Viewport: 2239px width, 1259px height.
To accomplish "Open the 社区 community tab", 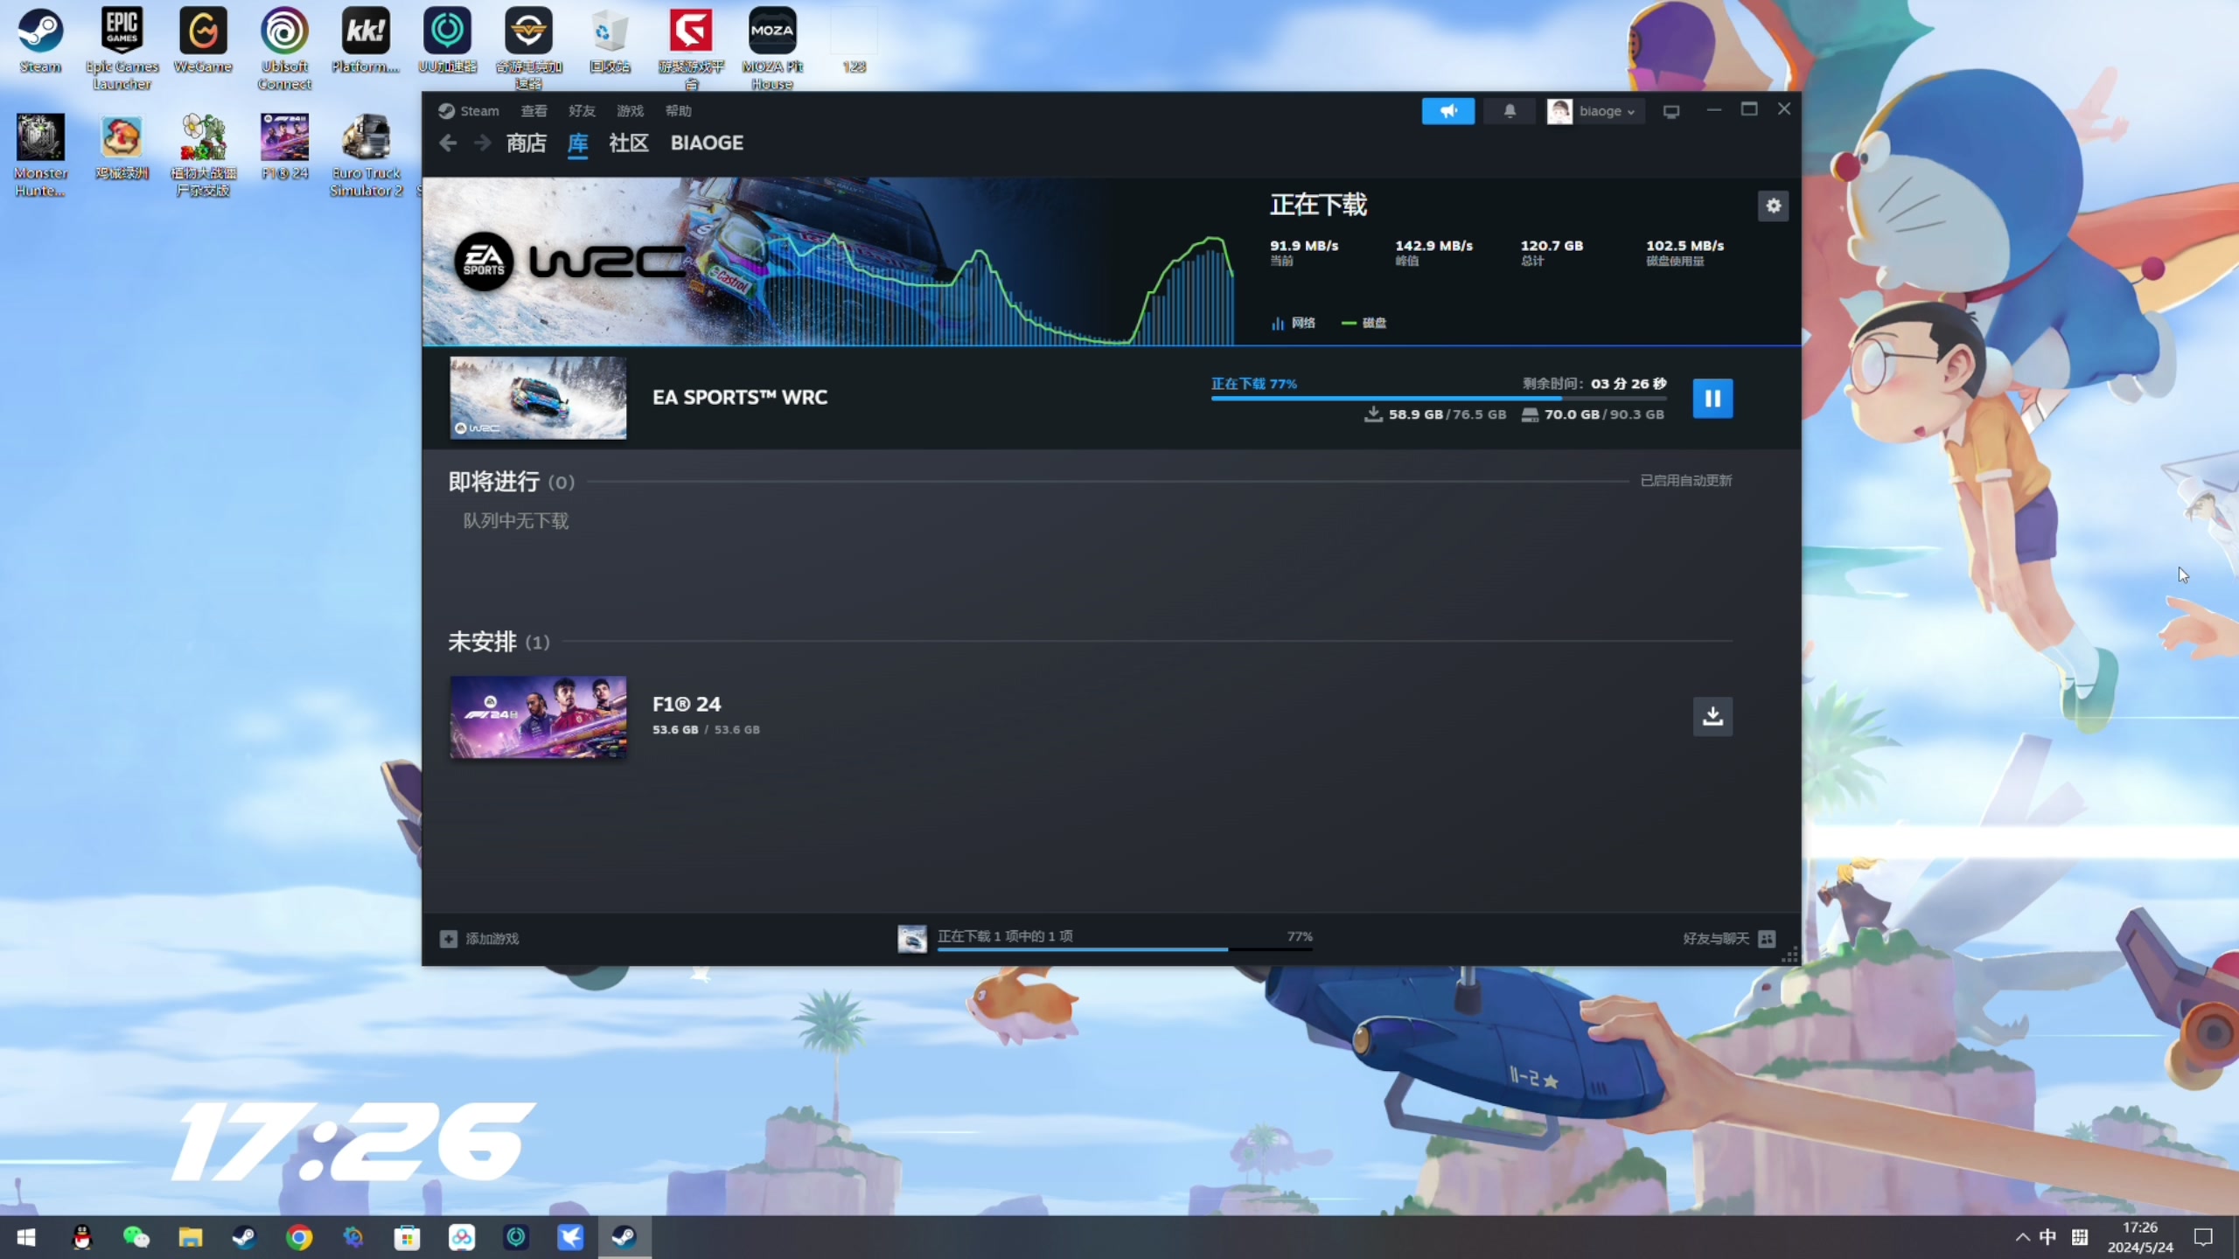I will pyautogui.click(x=628, y=143).
